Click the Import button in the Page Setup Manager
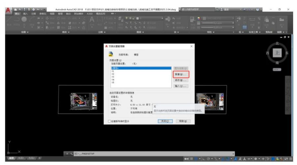 point(181,86)
